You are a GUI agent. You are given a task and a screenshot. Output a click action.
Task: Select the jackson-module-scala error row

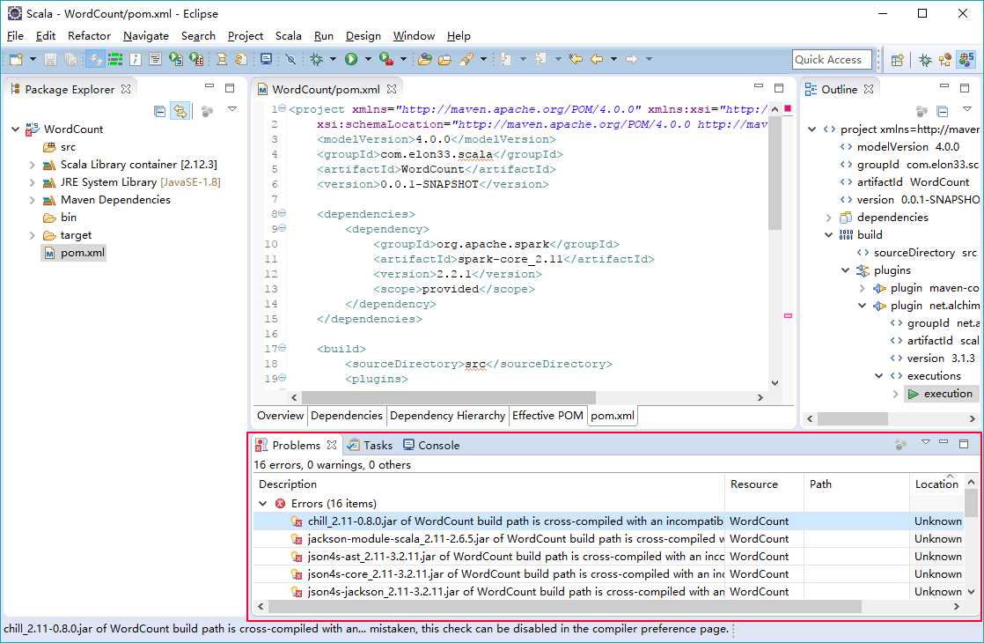(609, 539)
